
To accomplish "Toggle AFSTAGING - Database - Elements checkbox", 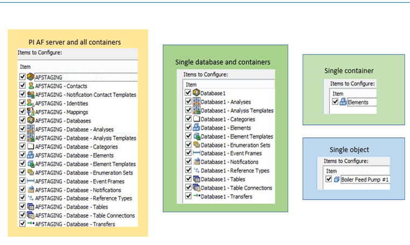I will coord(23,155).
